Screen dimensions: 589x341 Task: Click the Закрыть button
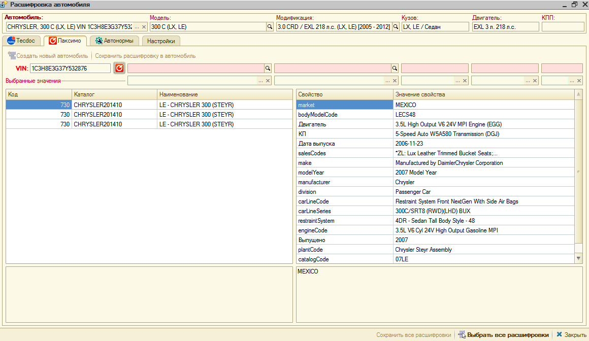click(571, 334)
